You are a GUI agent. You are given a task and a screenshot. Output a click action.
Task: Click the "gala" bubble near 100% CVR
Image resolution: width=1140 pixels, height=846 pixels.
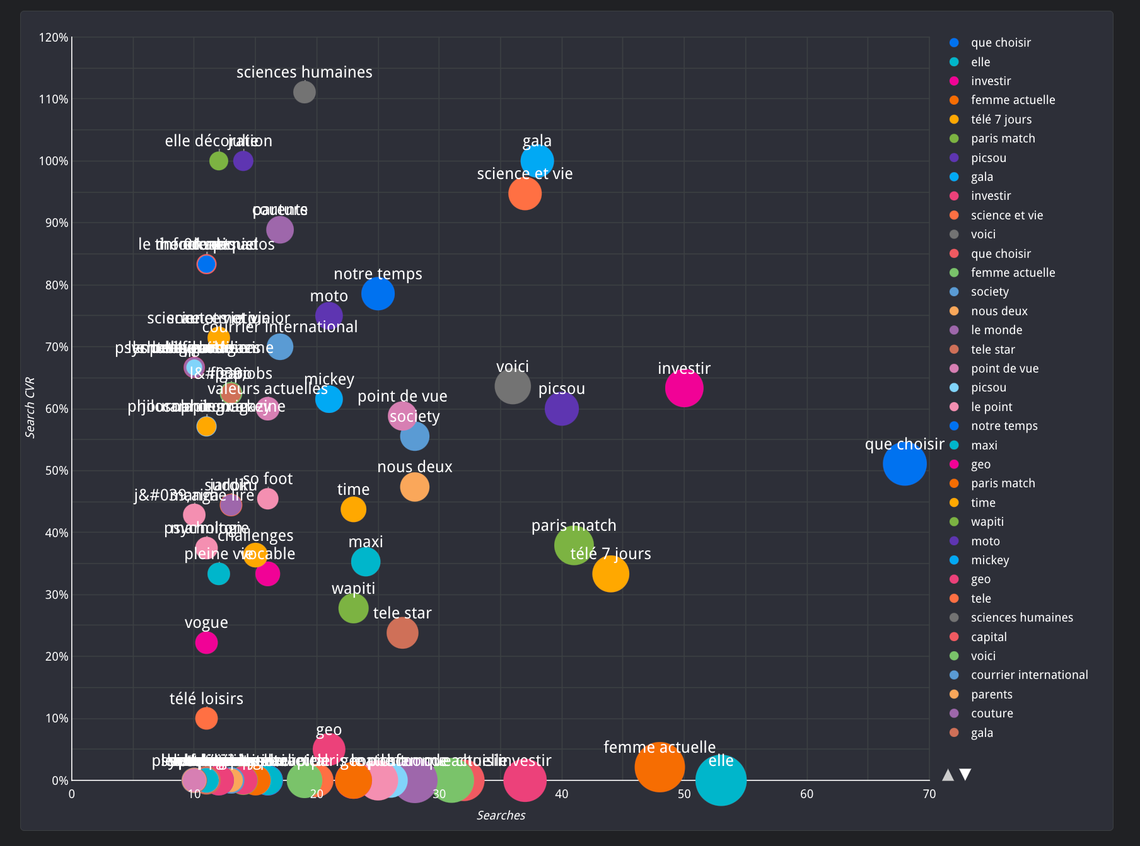[537, 160]
